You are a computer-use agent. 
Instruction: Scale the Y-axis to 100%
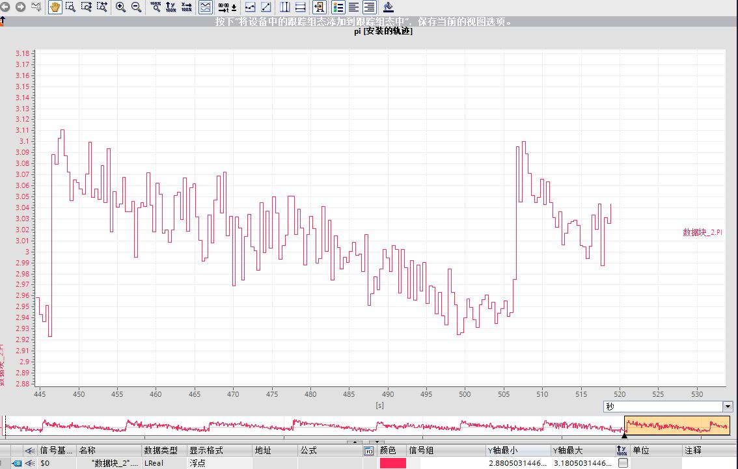point(171,8)
